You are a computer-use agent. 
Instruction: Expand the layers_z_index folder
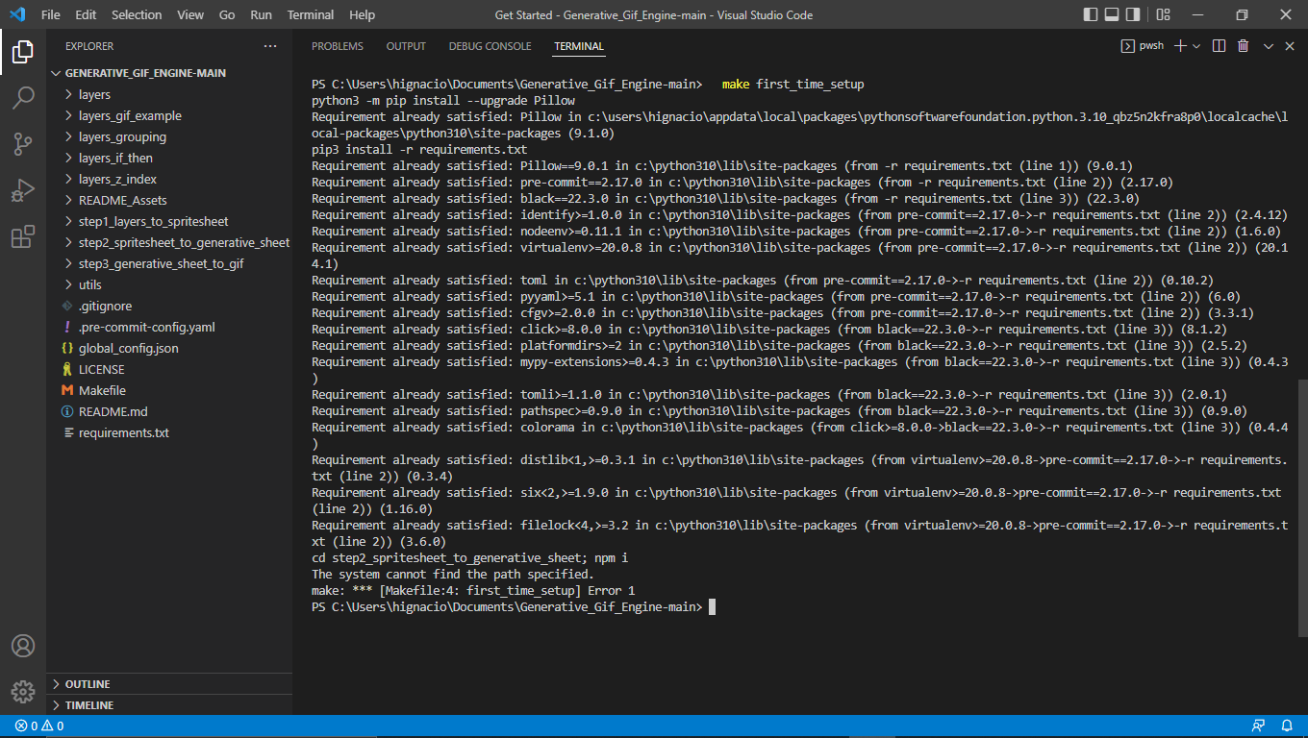click(x=169, y=179)
